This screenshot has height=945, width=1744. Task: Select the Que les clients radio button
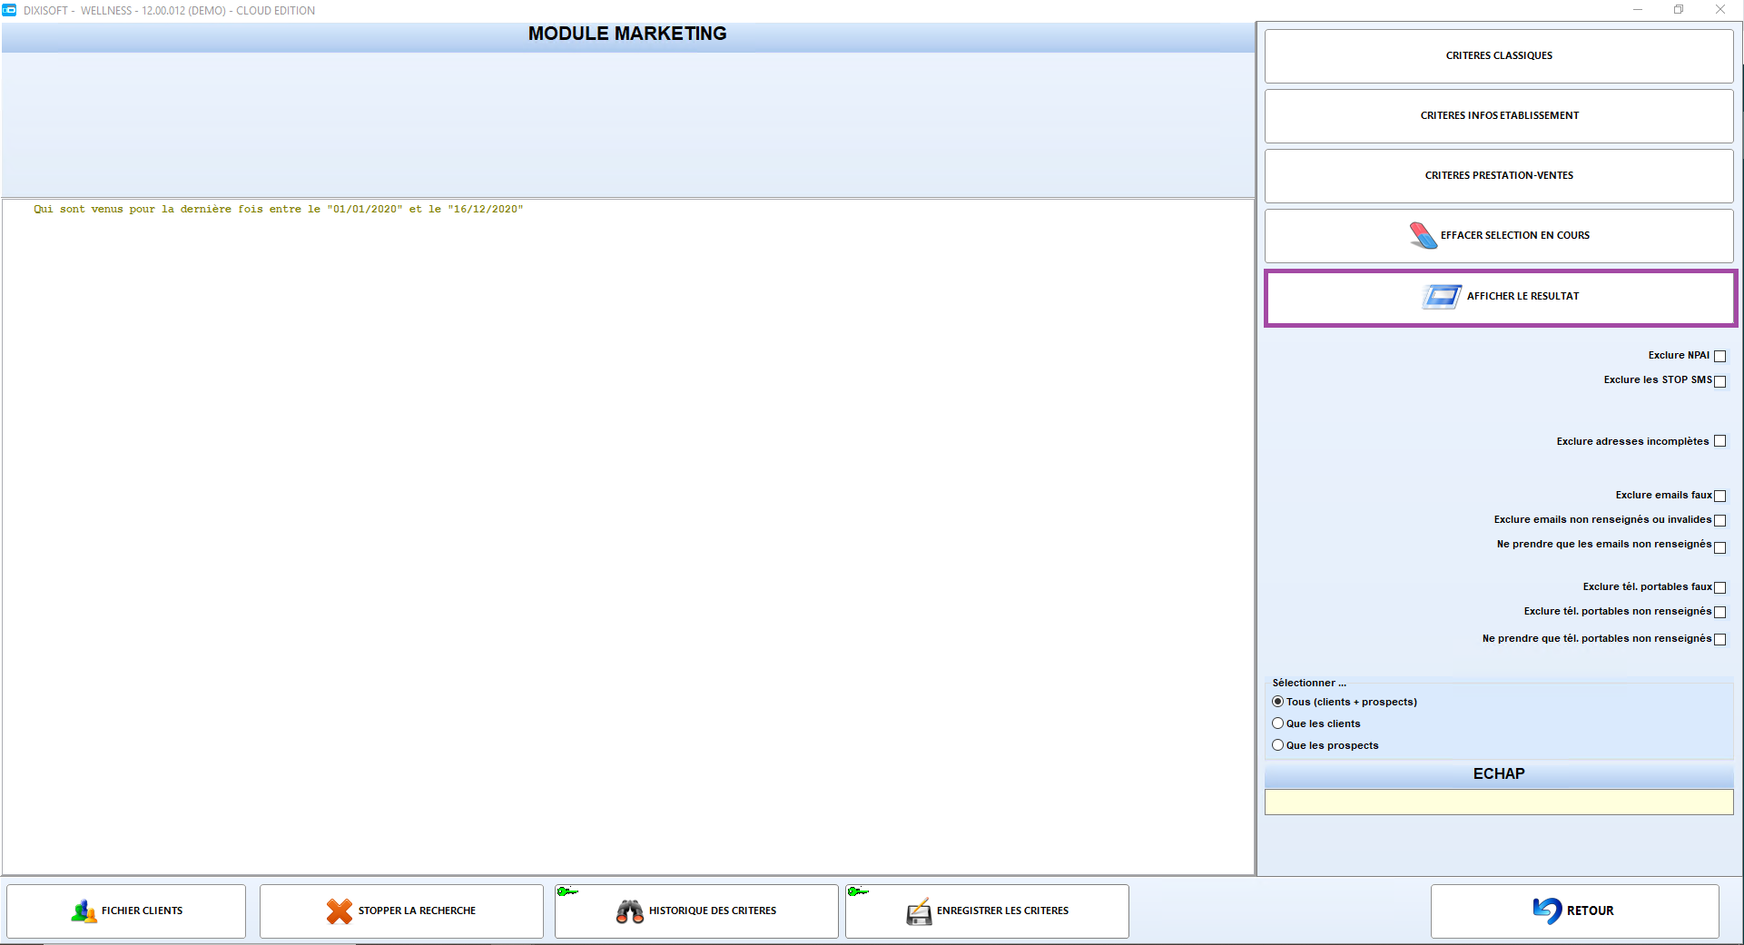(1278, 724)
